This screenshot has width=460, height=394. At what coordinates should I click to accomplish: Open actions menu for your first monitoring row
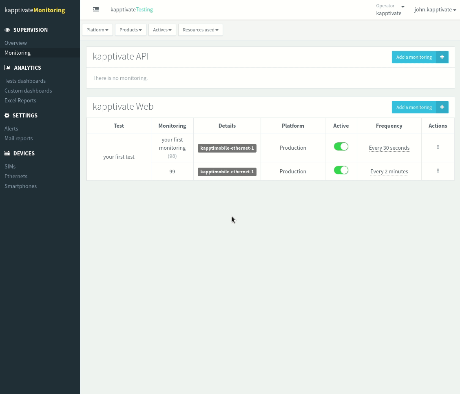click(x=438, y=147)
